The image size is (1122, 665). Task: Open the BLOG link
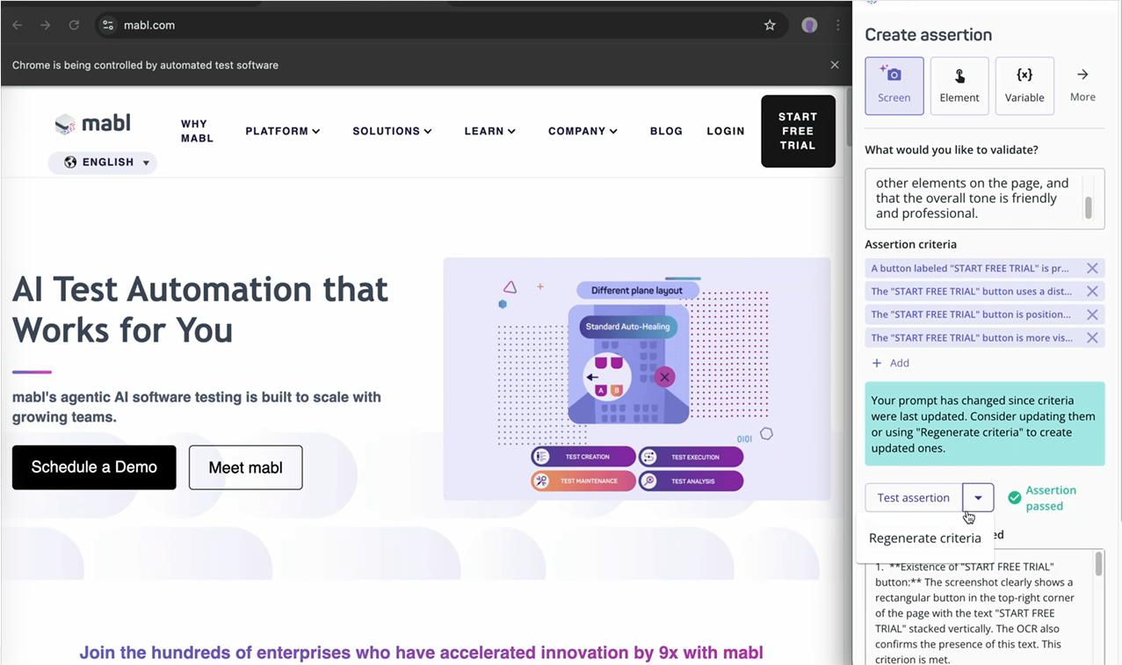click(666, 131)
